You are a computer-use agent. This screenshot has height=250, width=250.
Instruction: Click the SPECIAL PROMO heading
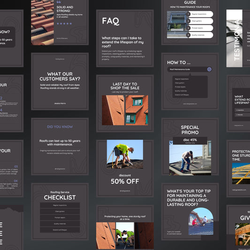pyautogui.click(x=190, y=130)
